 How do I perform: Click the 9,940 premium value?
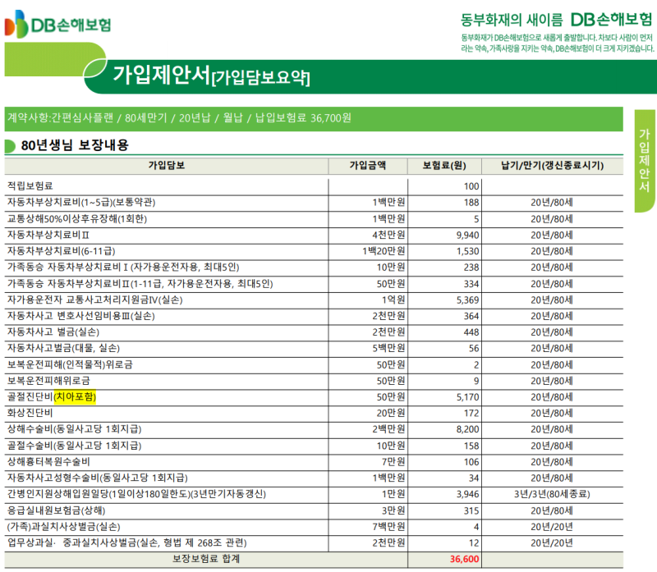pyautogui.click(x=467, y=236)
